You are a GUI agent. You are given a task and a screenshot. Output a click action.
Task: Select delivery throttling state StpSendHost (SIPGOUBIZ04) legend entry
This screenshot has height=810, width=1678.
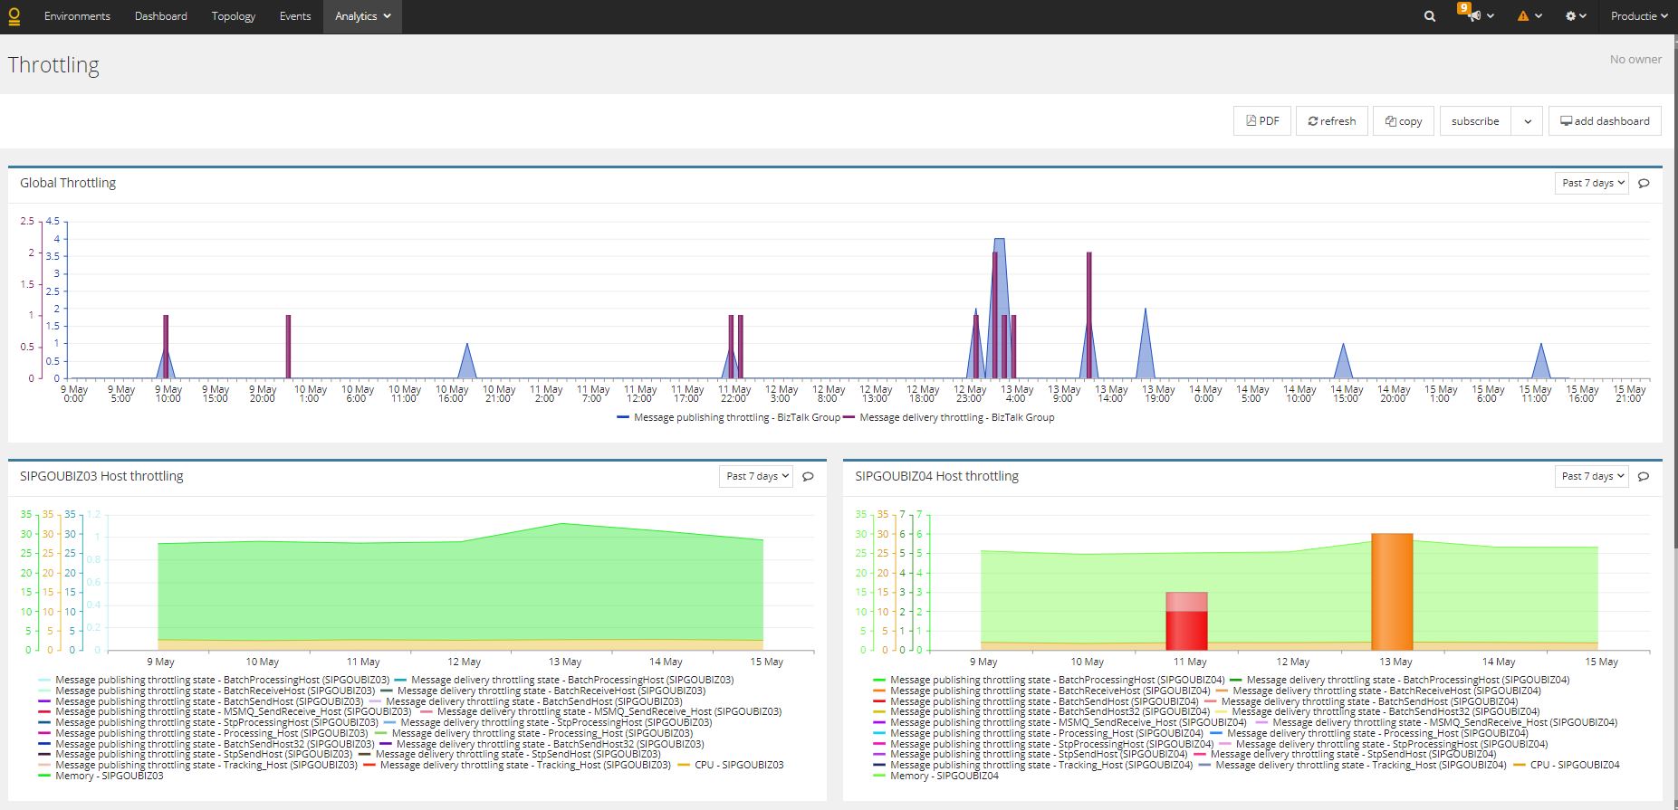pyautogui.click(x=1345, y=754)
